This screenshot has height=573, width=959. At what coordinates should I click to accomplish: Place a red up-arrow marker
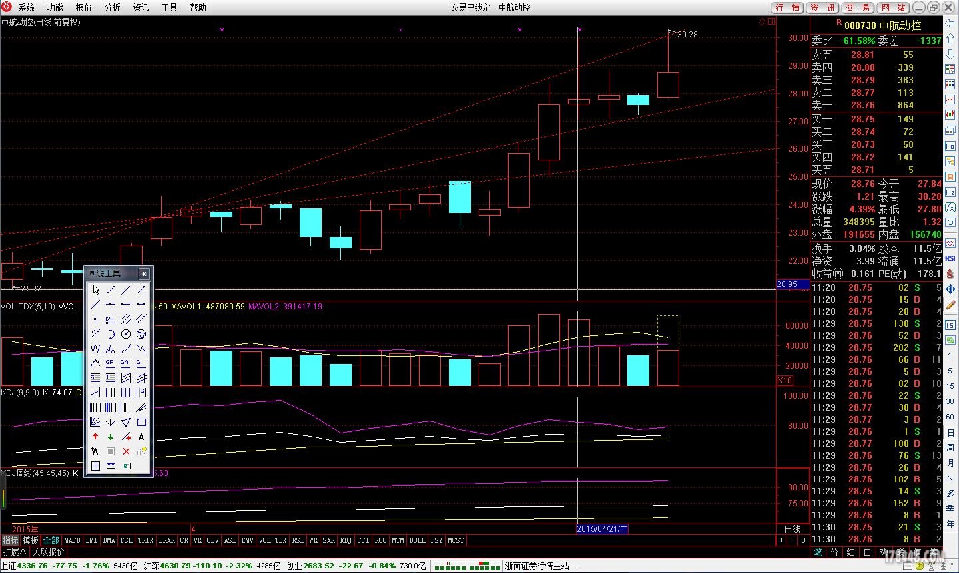point(95,437)
